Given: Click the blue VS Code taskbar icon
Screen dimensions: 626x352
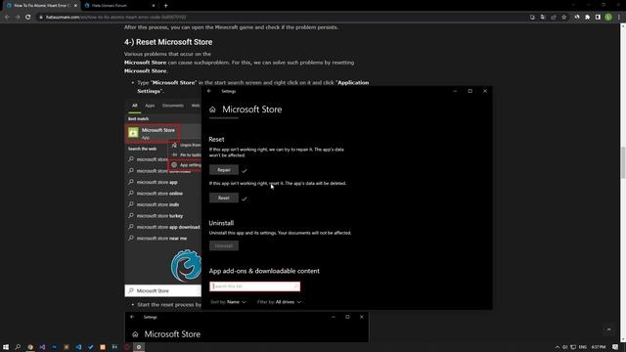Looking at the screenshot, I should tap(78, 347).
